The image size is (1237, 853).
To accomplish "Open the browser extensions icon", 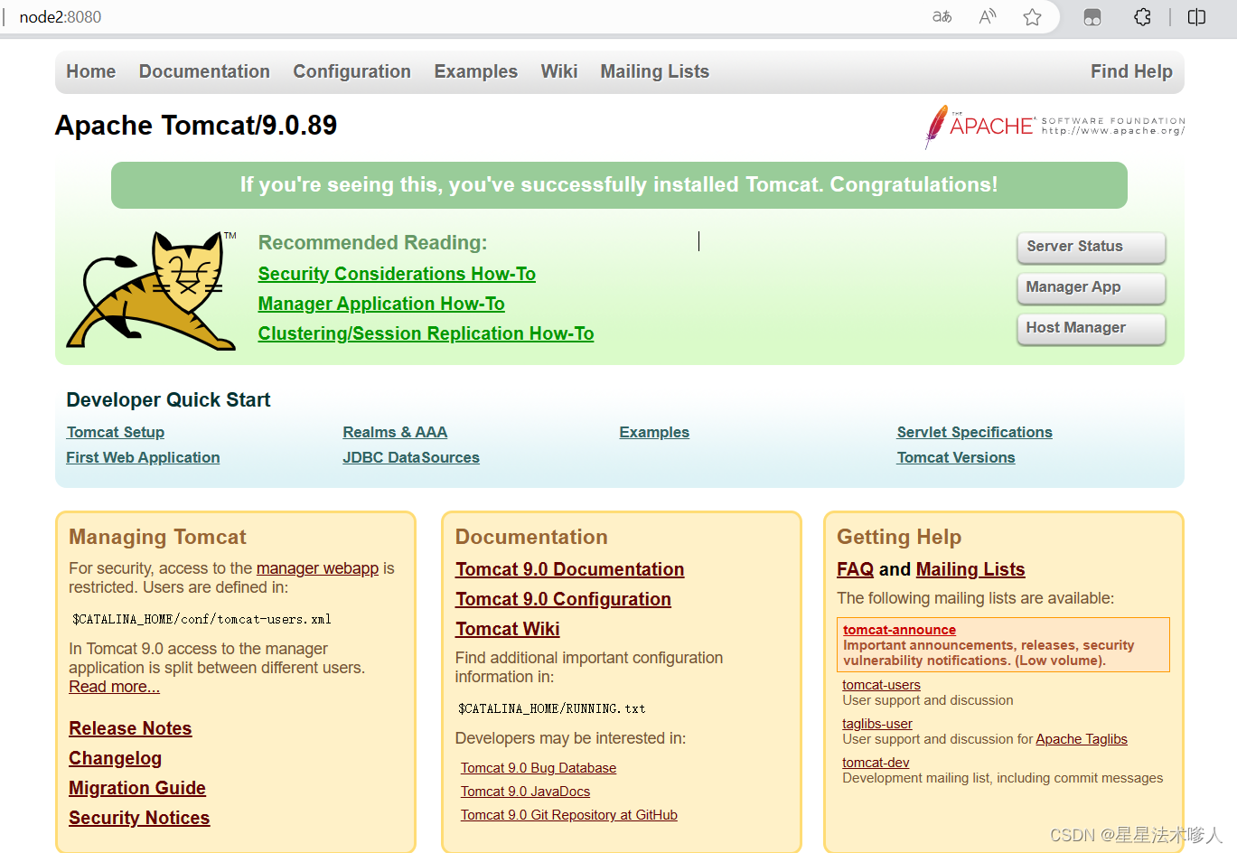I will tap(1142, 16).
